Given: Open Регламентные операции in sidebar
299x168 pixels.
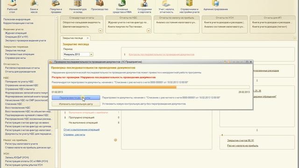Looking at the screenshot, I should [x=20, y=54].
